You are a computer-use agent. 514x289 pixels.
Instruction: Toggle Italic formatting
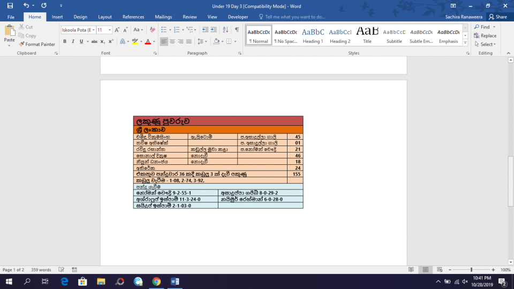coord(73,41)
